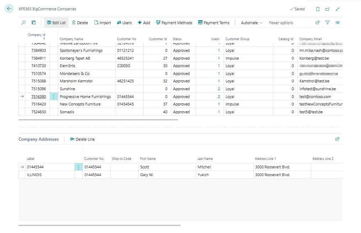The height and width of the screenshot is (233, 361).
Task: Open page in new window icon
Action: tap(327, 9)
